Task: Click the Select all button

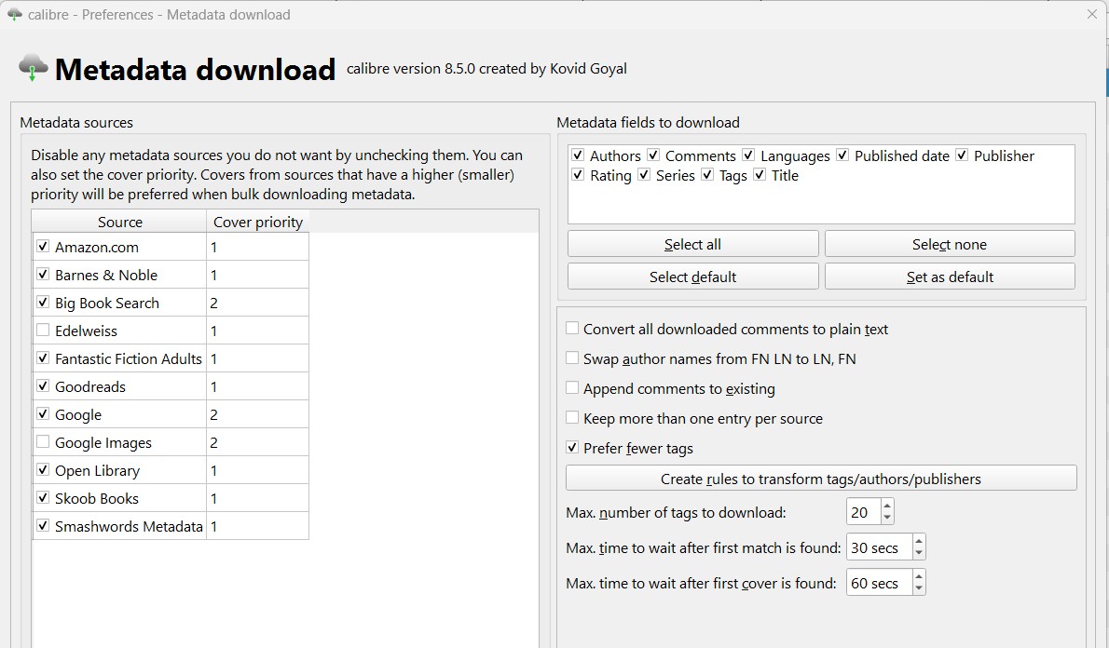Action: coord(693,244)
